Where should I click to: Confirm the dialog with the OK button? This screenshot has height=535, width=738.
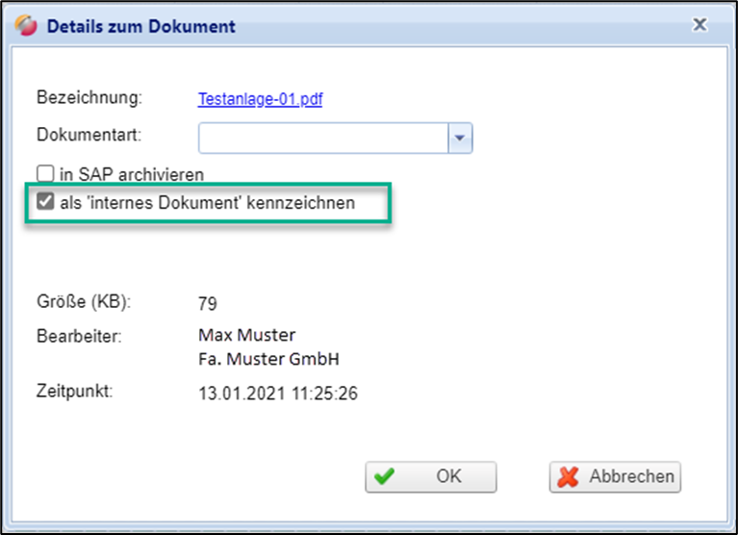point(431,476)
